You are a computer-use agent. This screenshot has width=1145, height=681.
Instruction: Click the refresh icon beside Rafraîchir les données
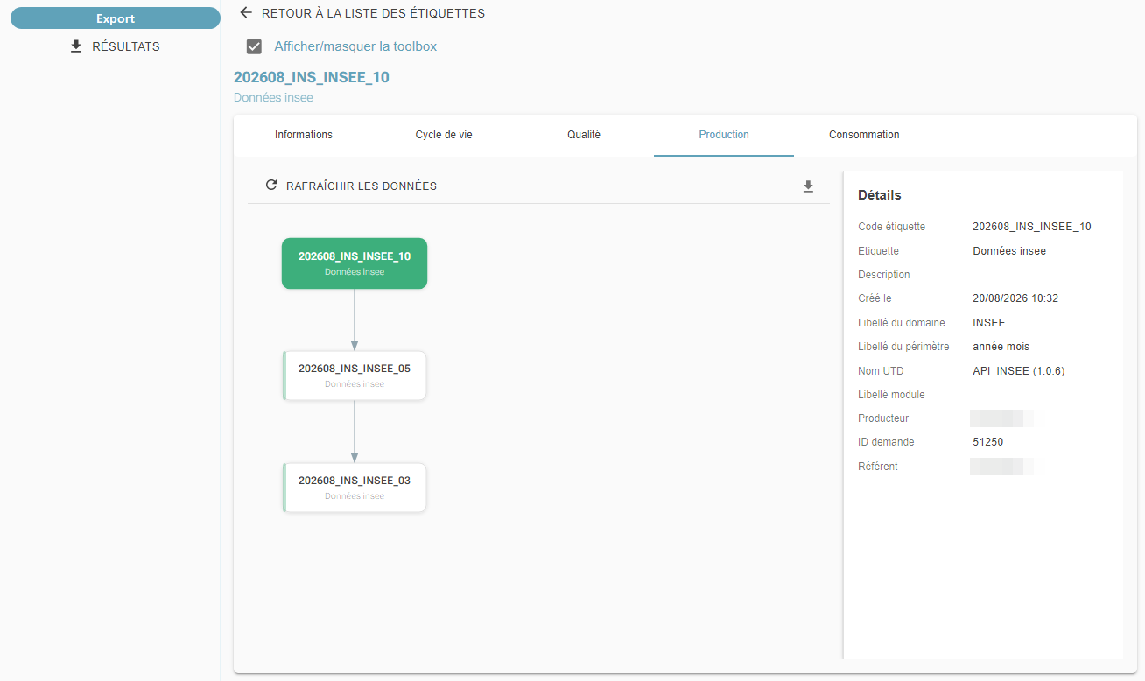point(271,186)
